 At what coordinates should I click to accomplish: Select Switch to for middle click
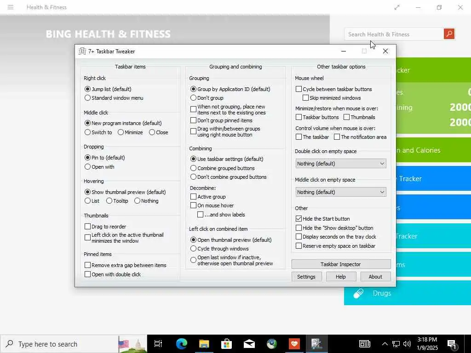click(98, 132)
